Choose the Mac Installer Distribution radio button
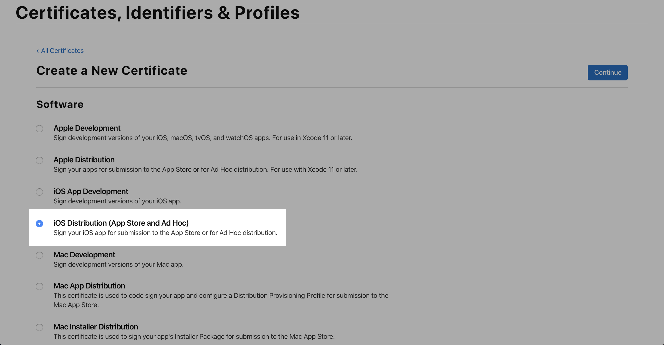 [39, 327]
